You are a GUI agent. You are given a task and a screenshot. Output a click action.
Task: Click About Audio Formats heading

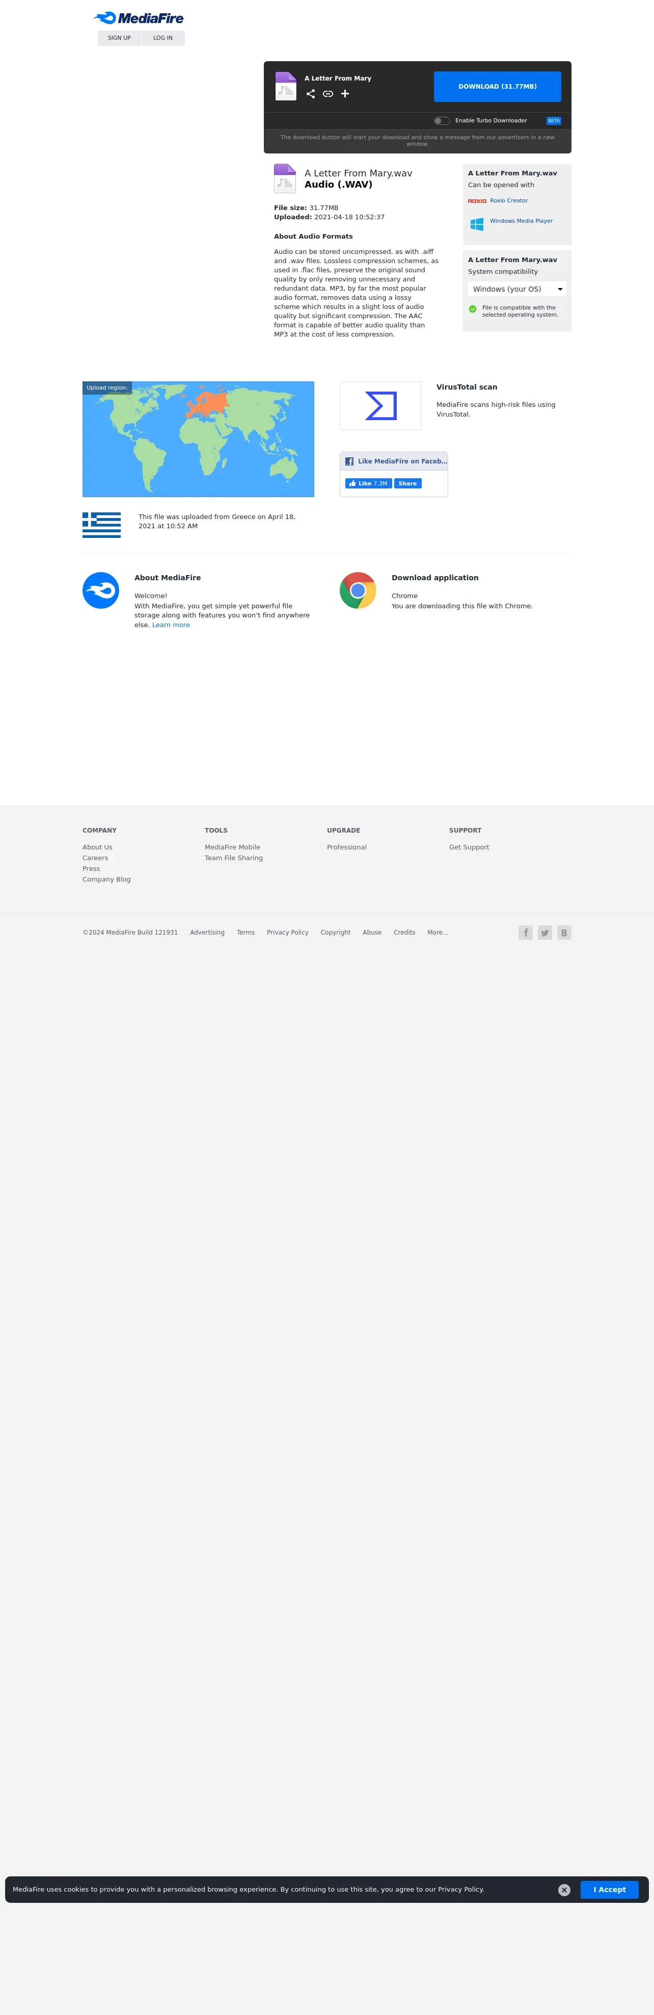(x=313, y=236)
